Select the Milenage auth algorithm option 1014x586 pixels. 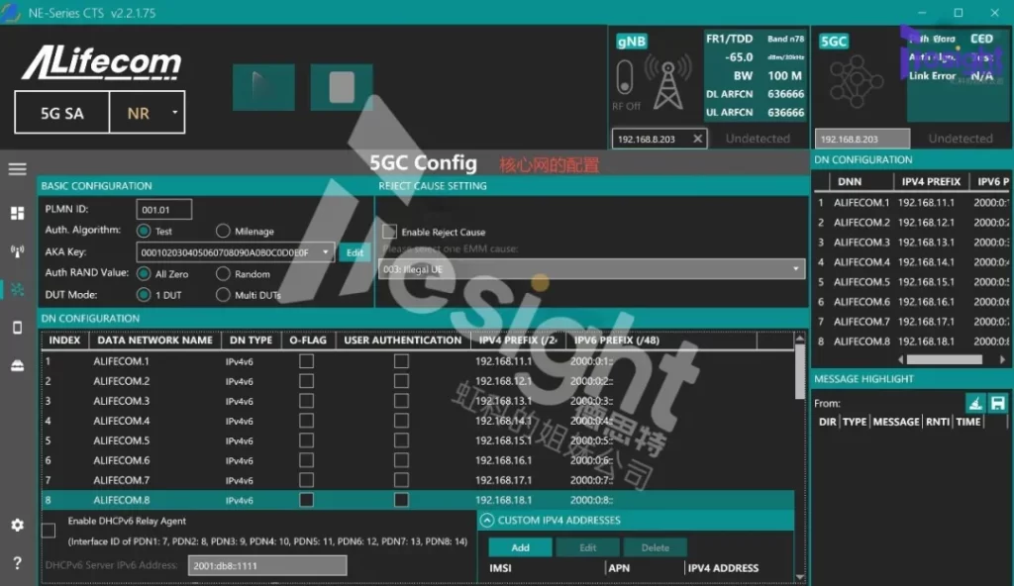point(223,232)
